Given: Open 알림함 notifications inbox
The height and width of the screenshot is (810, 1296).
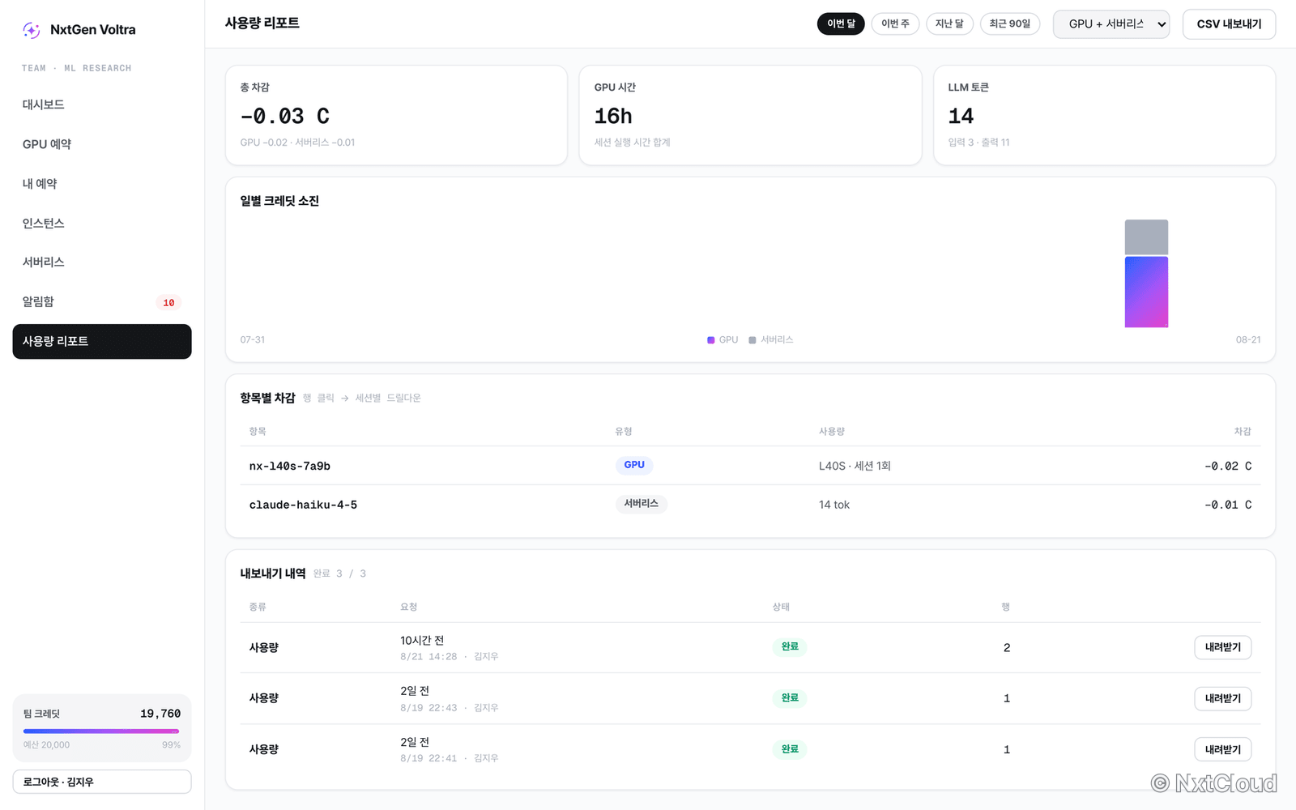Looking at the screenshot, I should [102, 302].
